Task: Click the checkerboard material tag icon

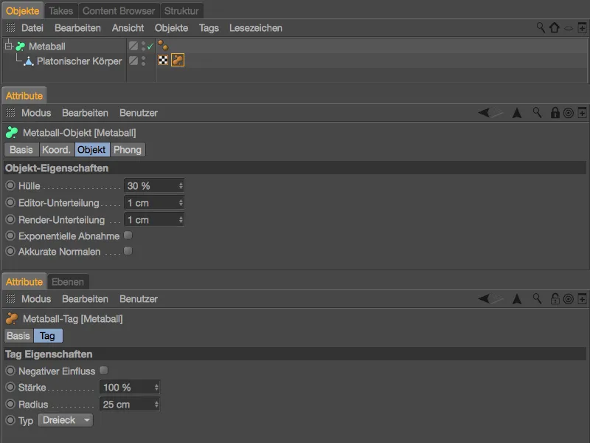Action: tap(163, 61)
